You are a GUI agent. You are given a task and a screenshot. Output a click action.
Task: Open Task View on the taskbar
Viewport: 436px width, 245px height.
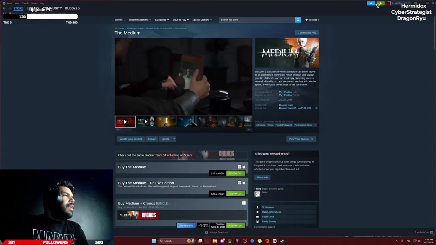pos(200,241)
